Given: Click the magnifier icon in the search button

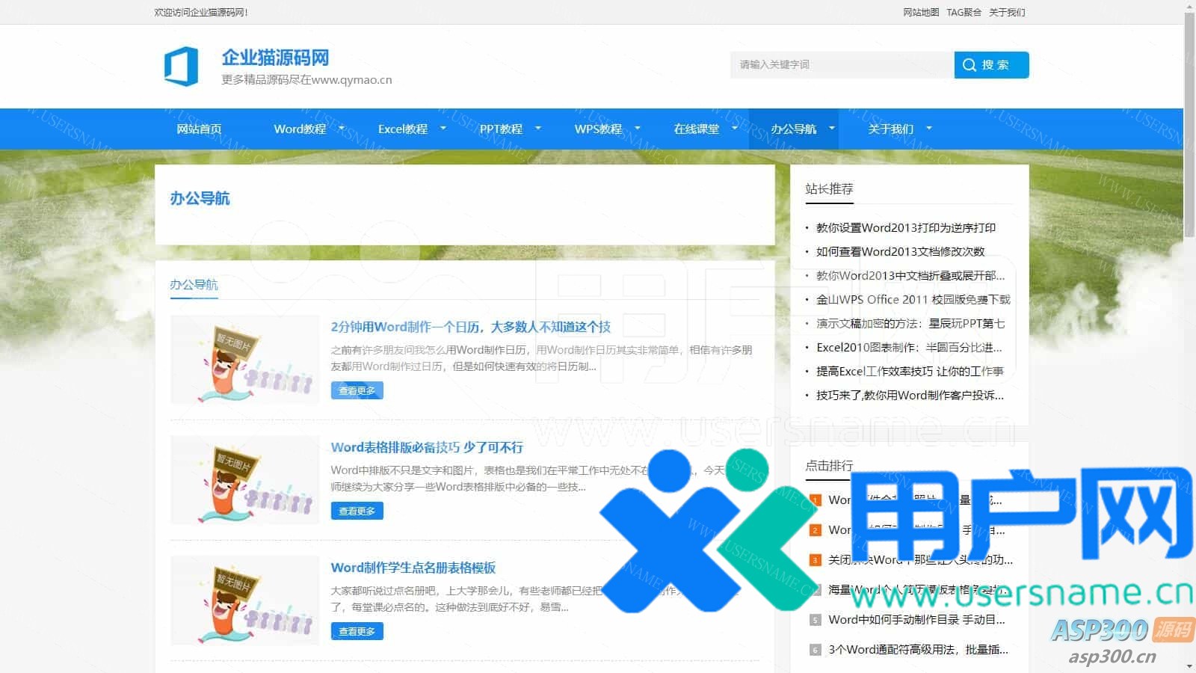Looking at the screenshot, I should tap(970, 64).
